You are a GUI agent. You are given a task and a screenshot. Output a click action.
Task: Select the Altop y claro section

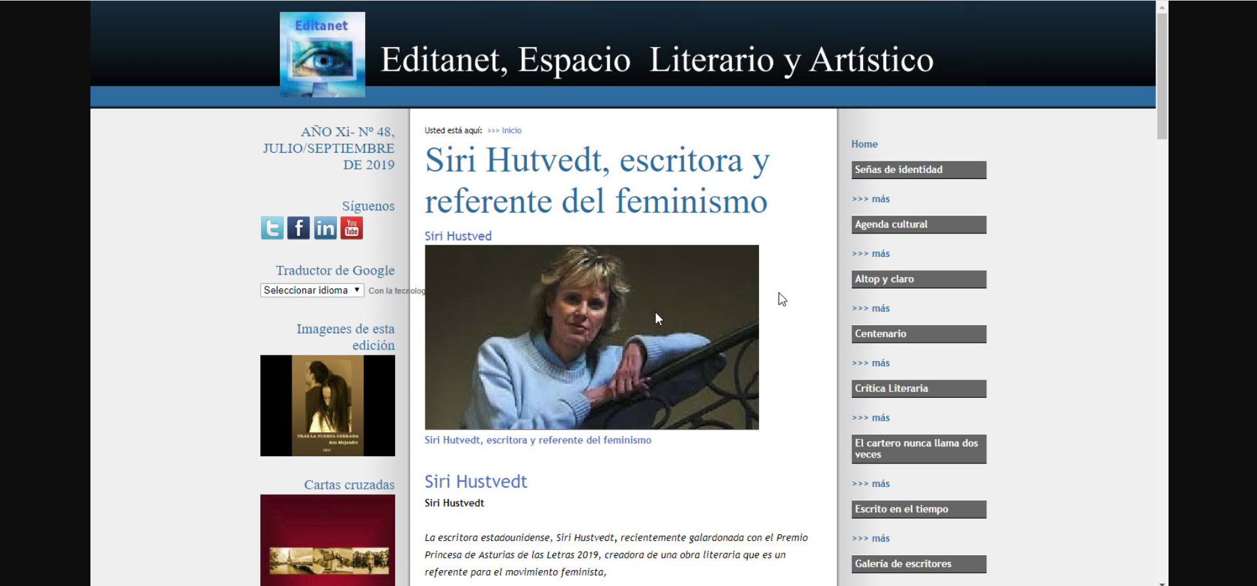pos(918,279)
